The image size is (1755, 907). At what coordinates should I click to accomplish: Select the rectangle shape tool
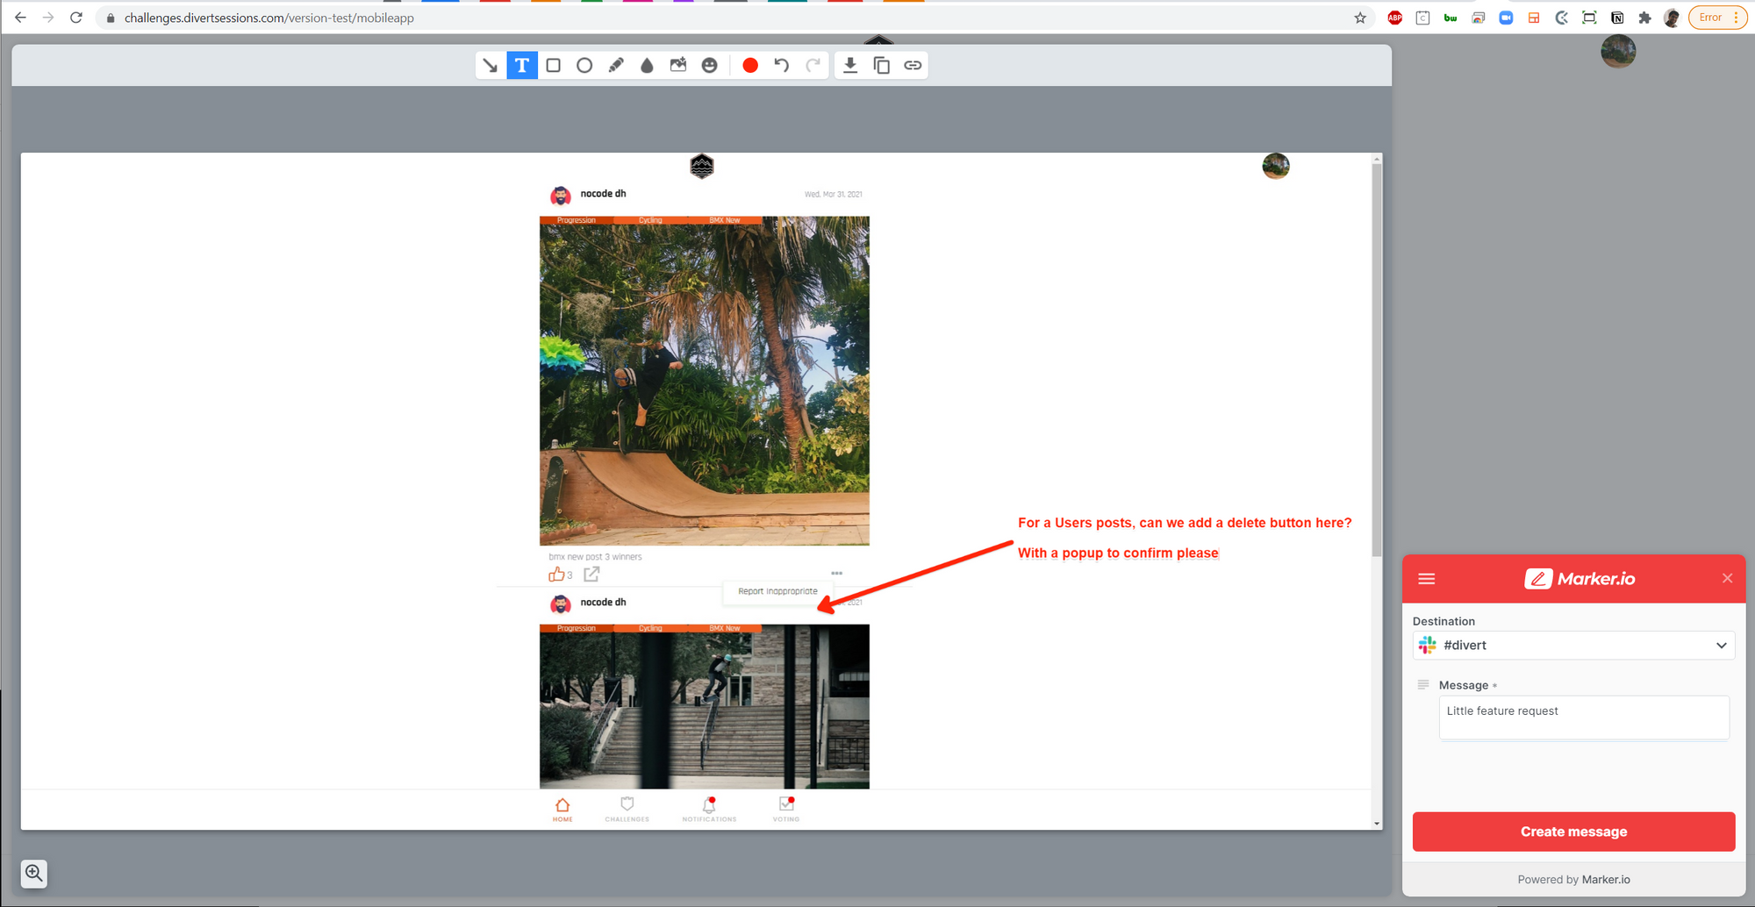pos(554,66)
